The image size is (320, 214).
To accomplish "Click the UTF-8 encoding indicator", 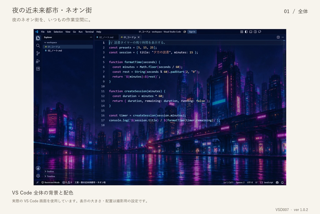I will click(250, 182).
